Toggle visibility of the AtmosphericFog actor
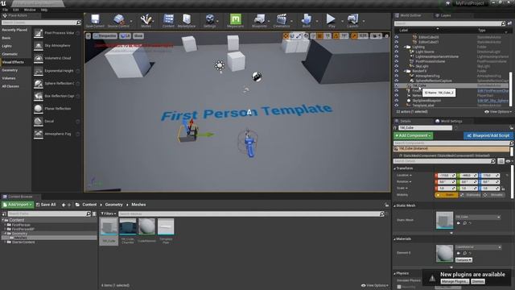Viewport: 515px width, 290px height. (x=397, y=76)
